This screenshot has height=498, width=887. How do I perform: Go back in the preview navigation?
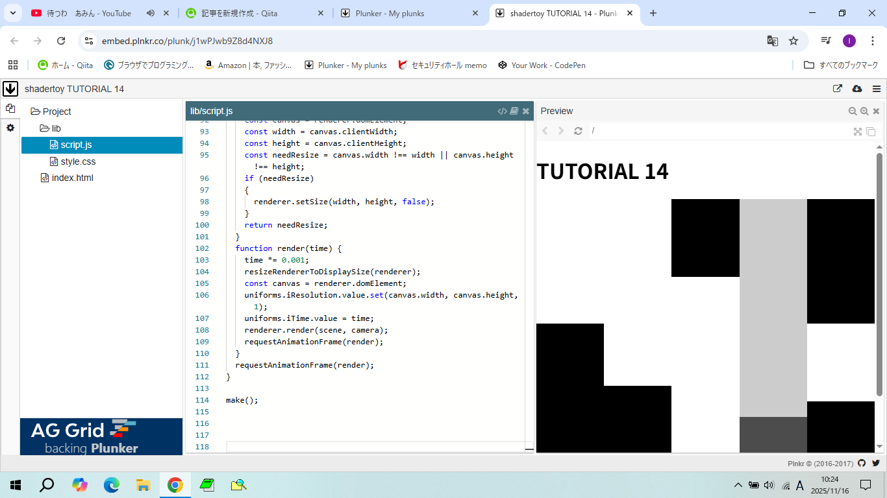point(545,131)
